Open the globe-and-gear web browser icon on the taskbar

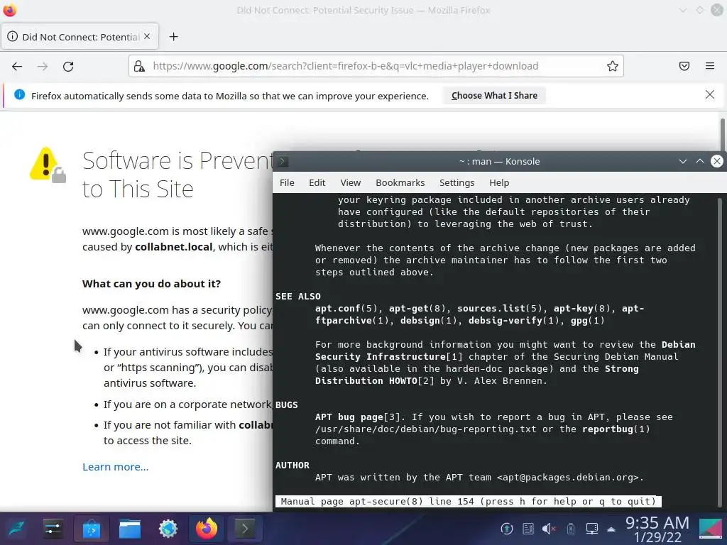point(168,528)
